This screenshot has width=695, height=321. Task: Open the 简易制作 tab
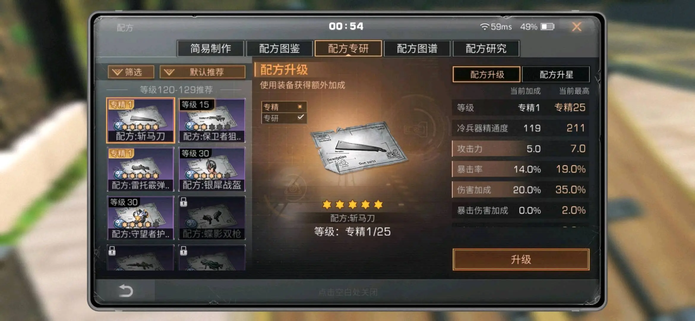click(x=211, y=48)
